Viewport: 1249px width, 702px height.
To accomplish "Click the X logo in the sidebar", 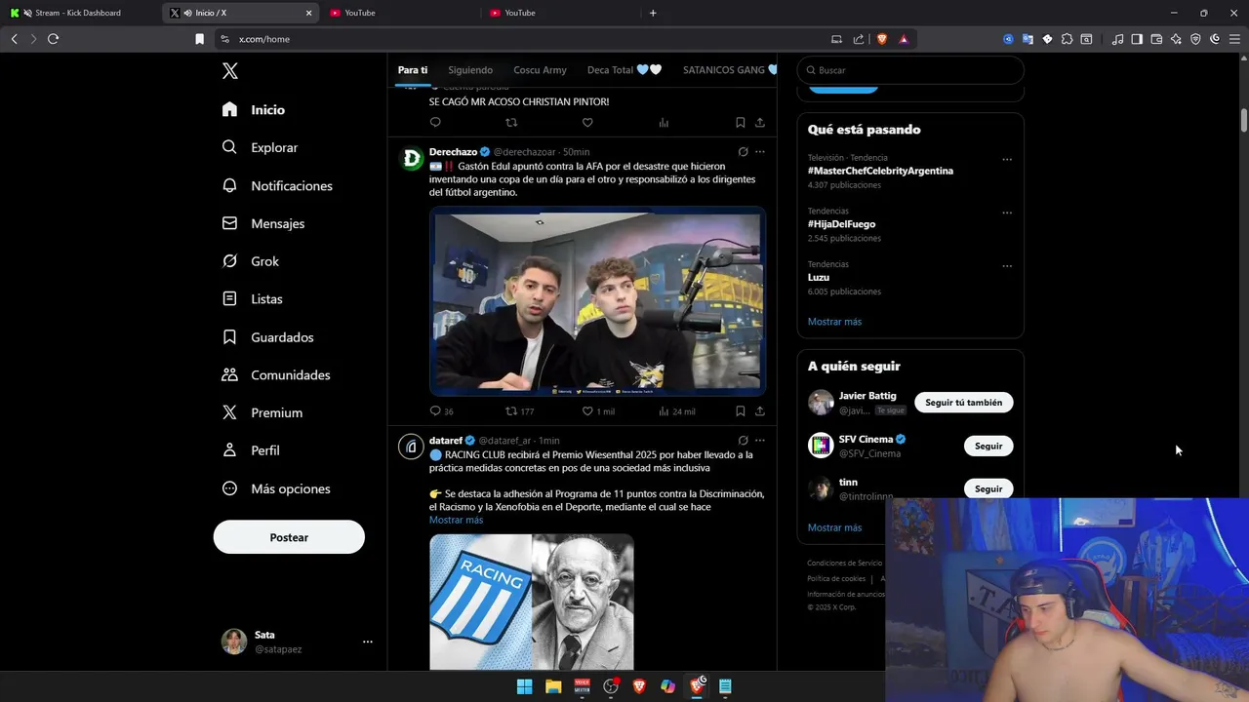I will [x=229, y=71].
